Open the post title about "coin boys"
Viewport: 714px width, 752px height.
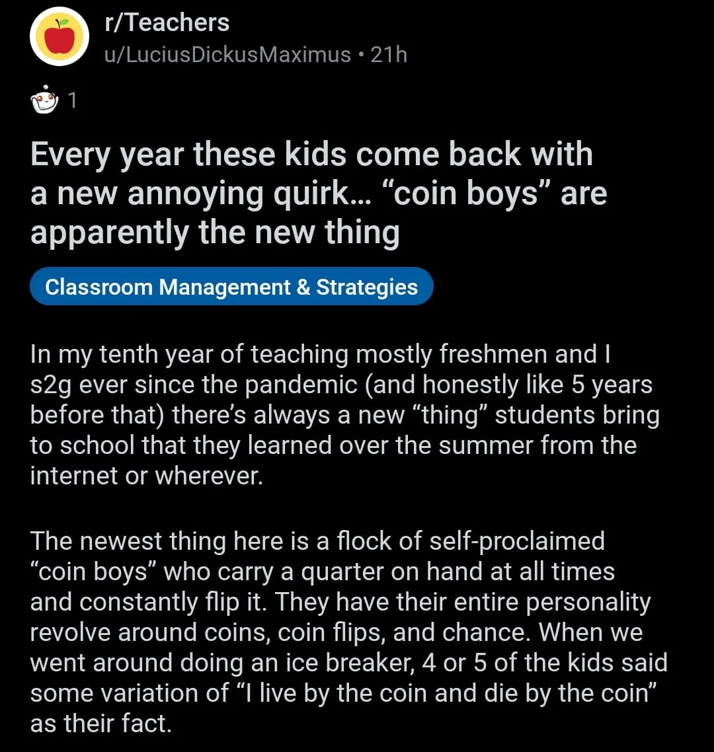point(318,193)
